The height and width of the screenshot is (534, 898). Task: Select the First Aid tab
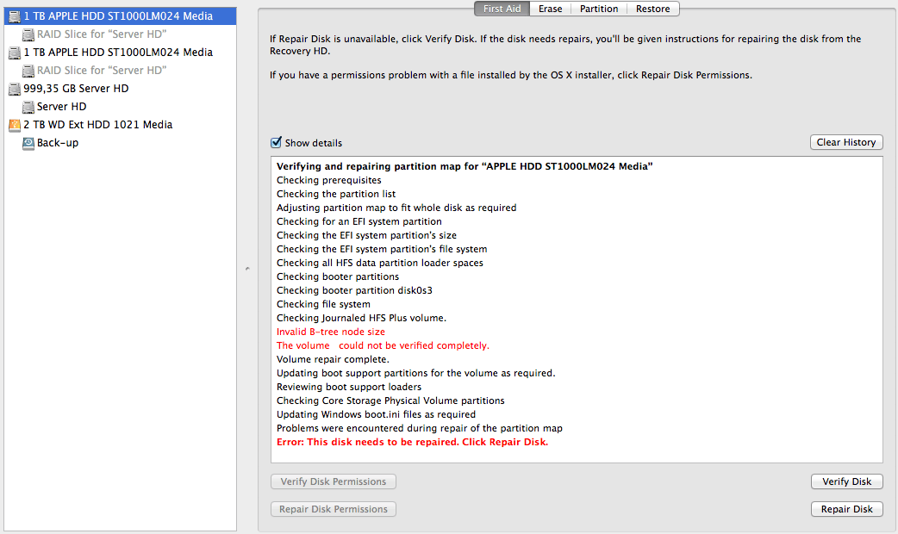[501, 9]
